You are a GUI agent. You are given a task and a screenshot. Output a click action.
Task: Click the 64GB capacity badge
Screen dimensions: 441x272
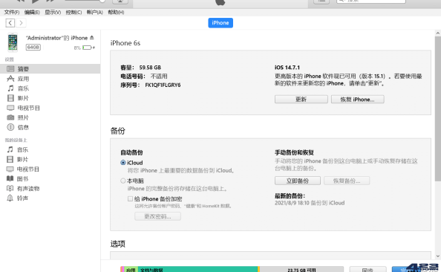(x=33, y=48)
